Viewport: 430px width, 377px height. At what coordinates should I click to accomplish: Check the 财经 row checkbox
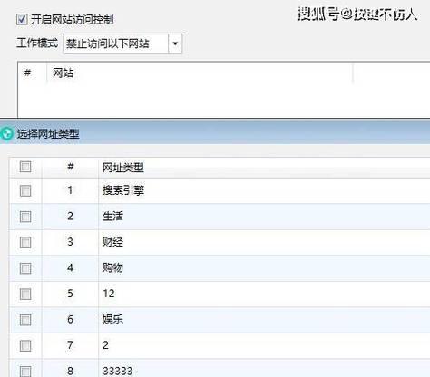pos(25,242)
